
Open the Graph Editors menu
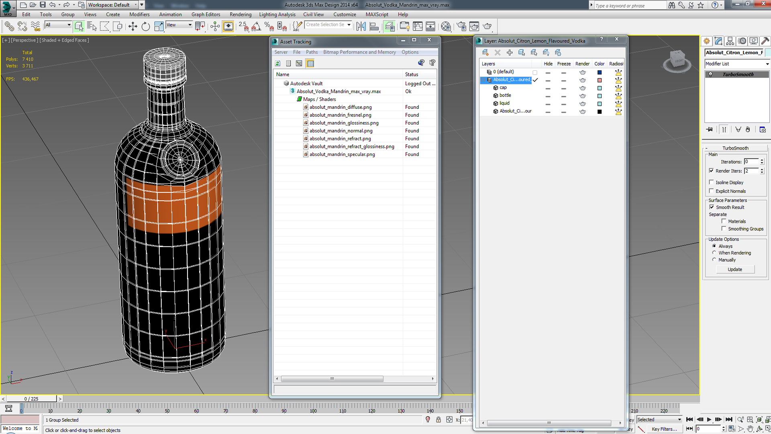206,14
